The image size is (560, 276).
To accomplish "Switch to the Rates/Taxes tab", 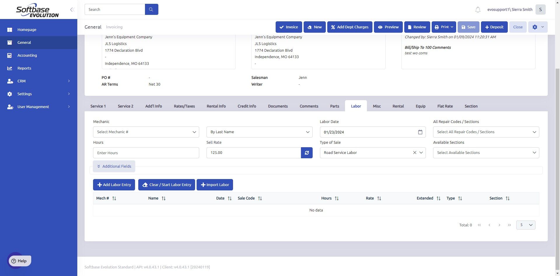I will 184,106.
